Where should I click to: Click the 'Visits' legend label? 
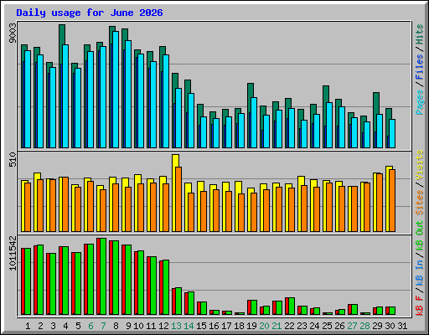[x=420, y=166]
